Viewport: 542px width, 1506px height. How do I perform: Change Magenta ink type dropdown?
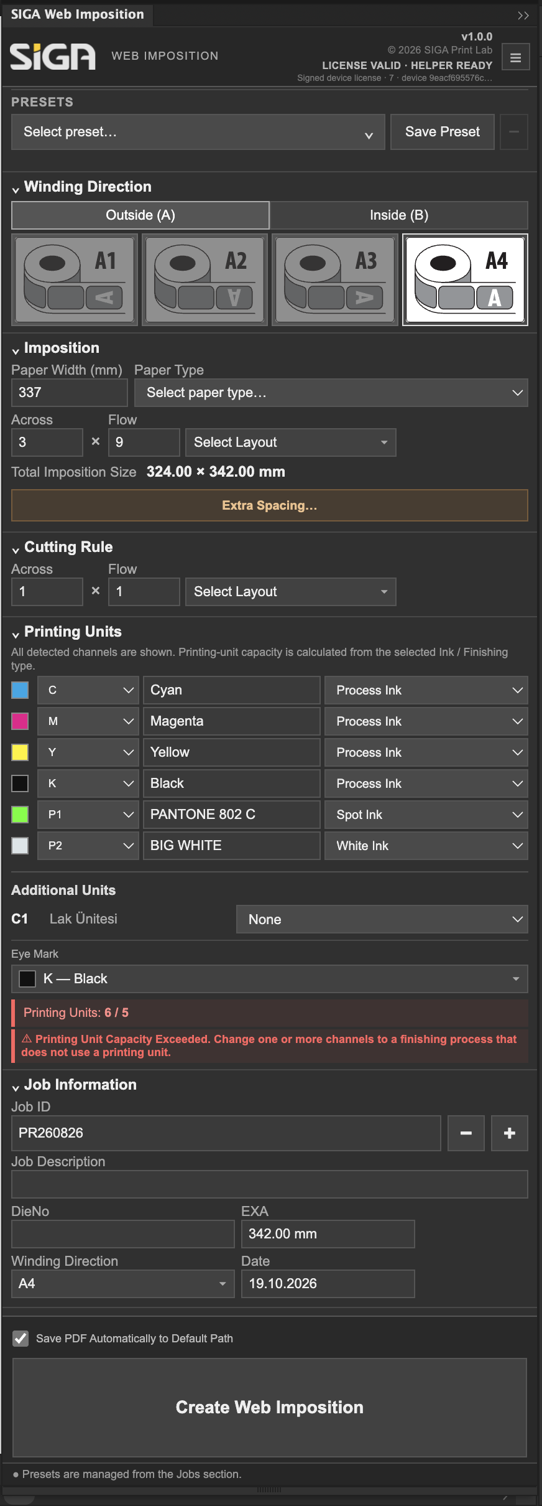(426, 721)
